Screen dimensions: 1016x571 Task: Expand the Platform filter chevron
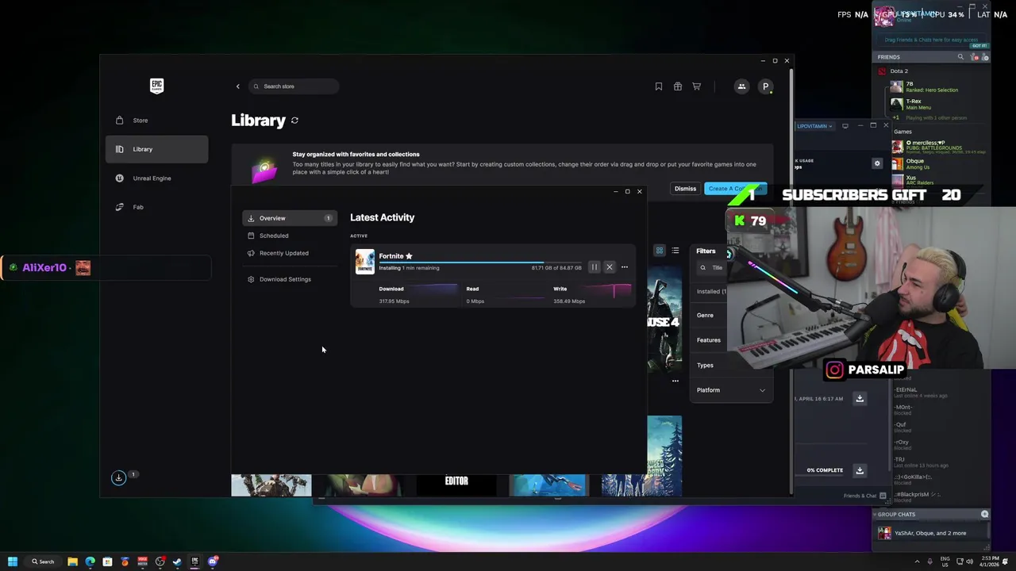[x=763, y=390]
